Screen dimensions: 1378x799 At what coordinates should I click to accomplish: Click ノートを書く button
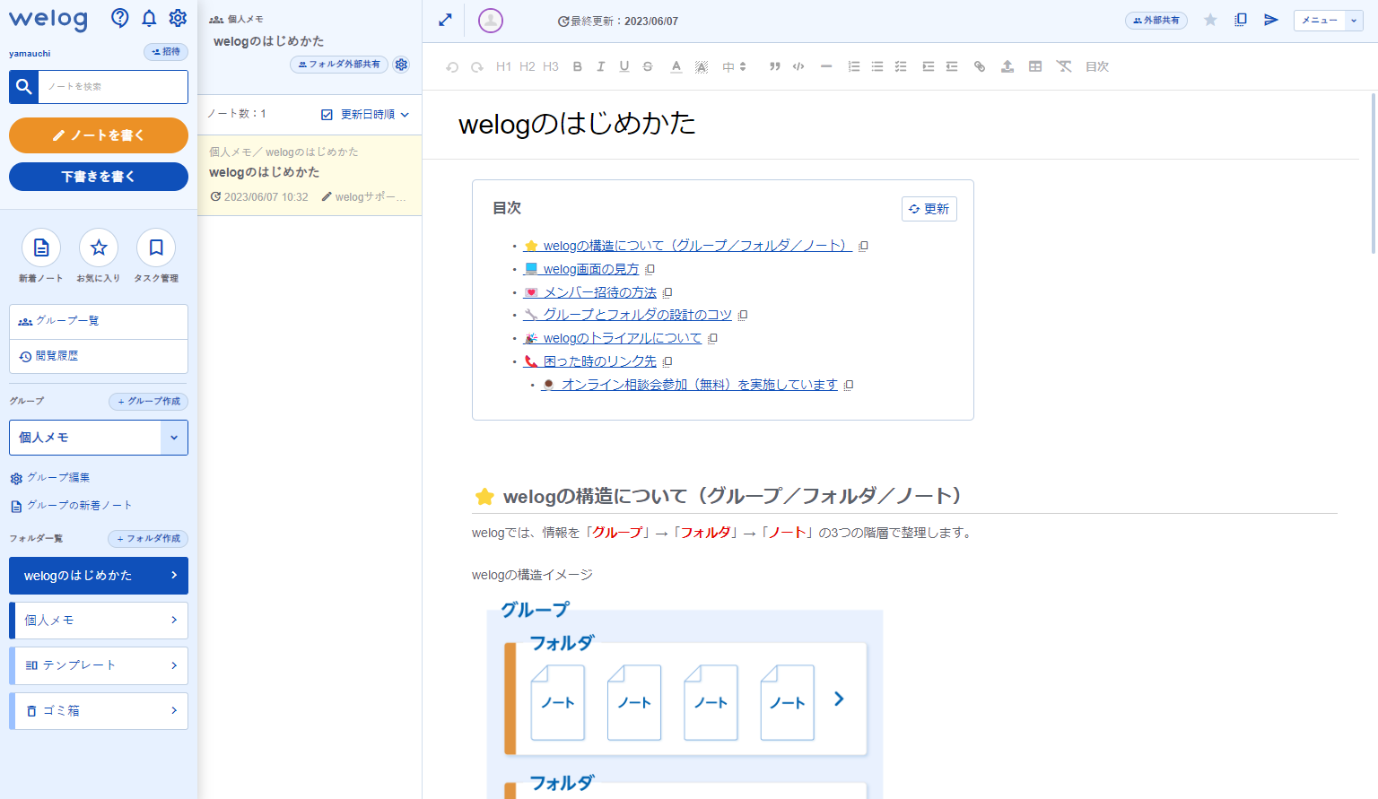tap(99, 135)
